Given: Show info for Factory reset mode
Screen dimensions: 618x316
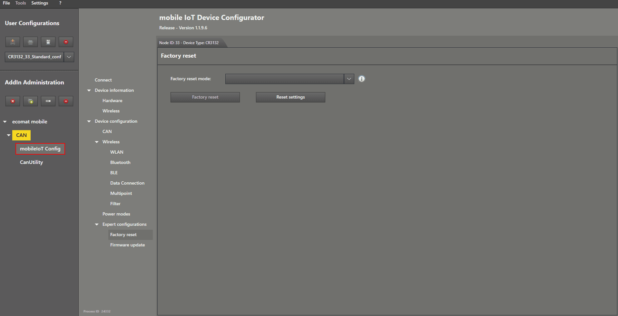Looking at the screenshot, I should 361,79.
